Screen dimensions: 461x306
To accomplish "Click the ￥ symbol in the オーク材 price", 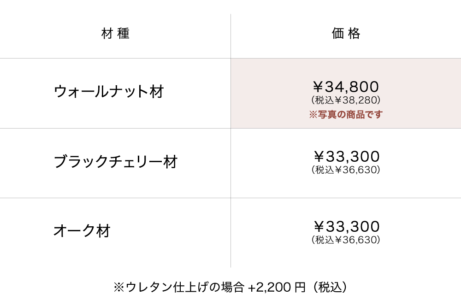I will tap(319, 227).
